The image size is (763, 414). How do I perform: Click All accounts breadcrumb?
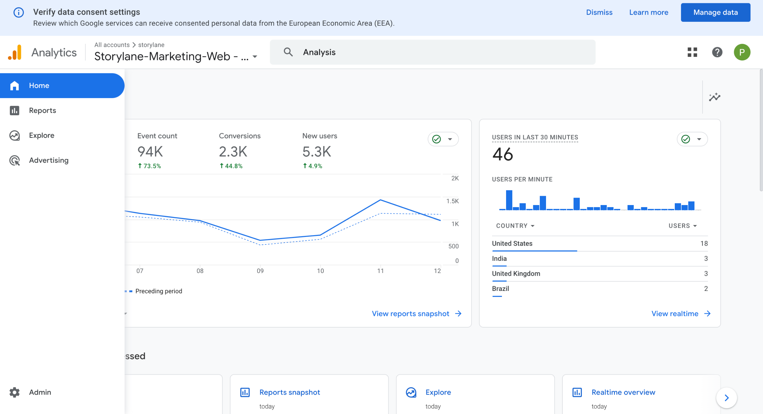point(112,45)
